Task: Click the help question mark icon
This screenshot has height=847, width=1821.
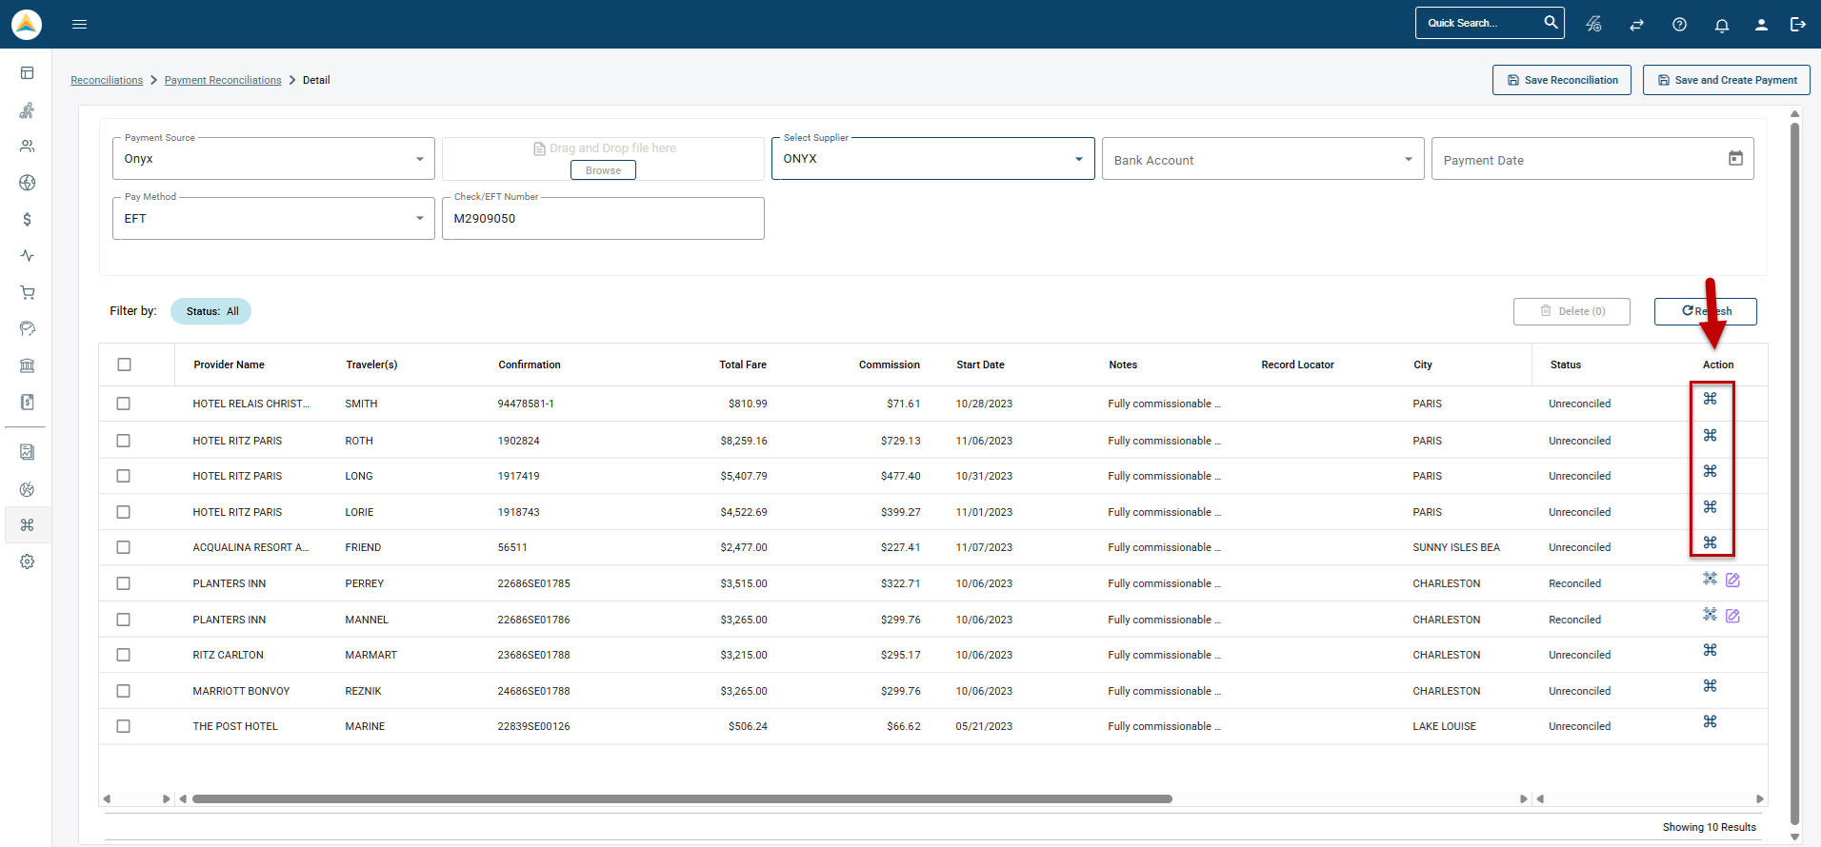Action: 1679,25
